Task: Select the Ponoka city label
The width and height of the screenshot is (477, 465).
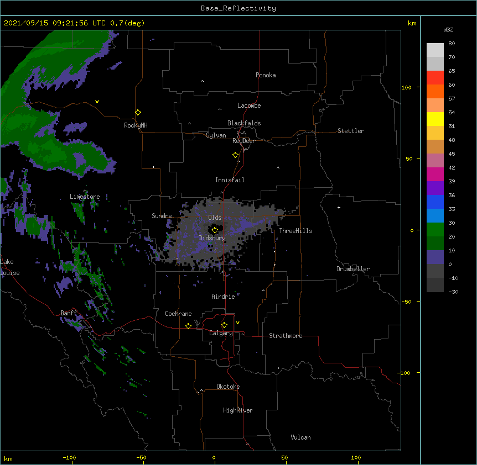Action: [x=266, y=75]
